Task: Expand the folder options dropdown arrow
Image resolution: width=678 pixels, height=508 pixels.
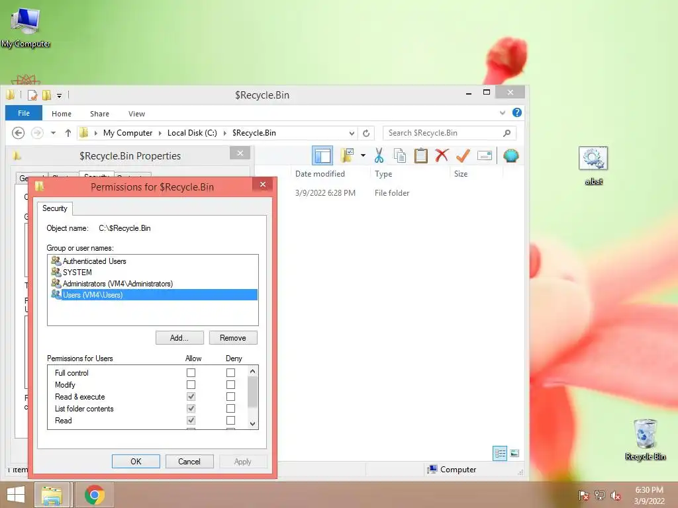Action: 363,155
